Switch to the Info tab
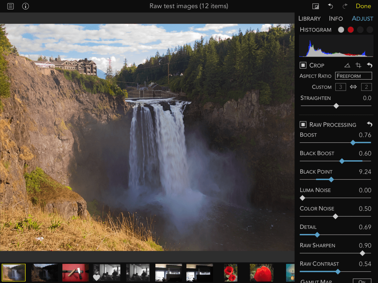378x283 pixels. (336, 19)
